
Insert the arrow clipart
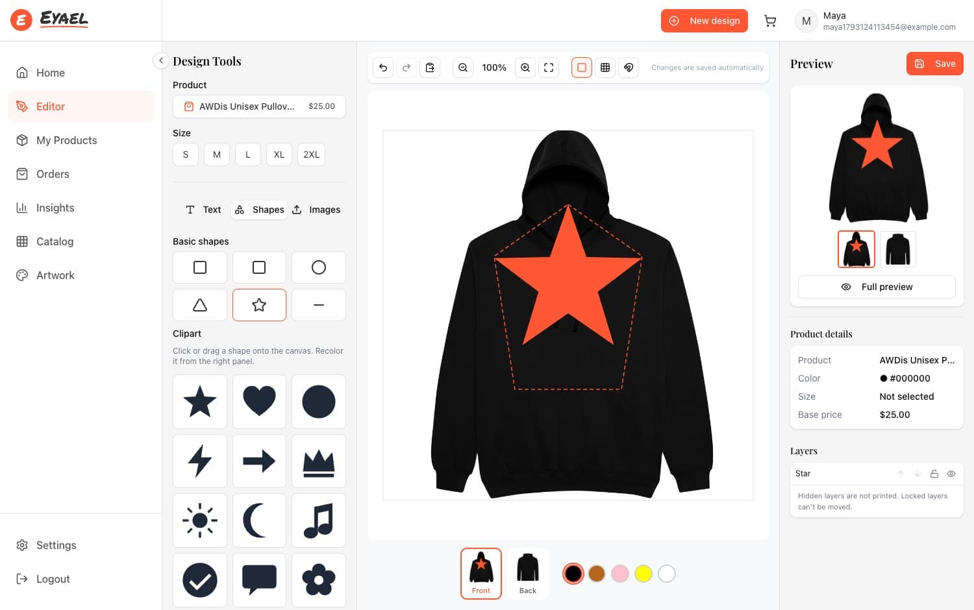259,461
